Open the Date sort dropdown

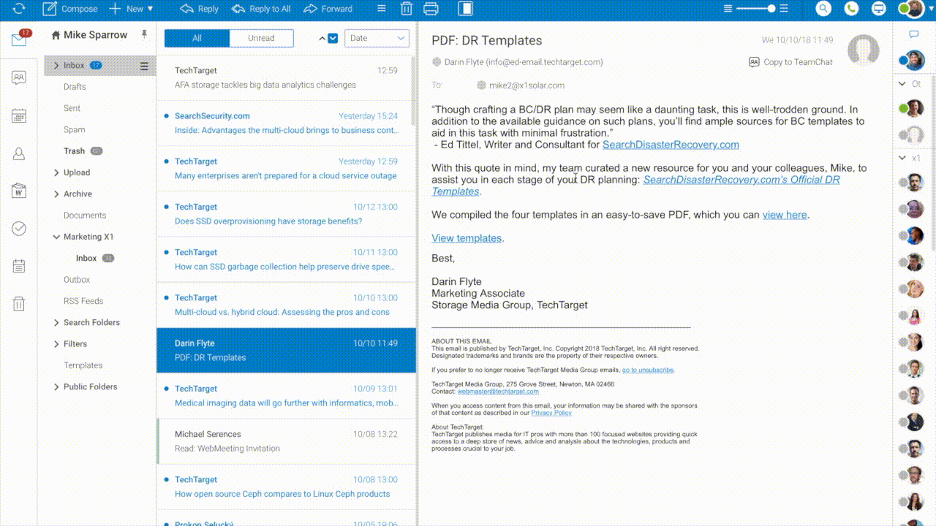[x=377, y=39]
